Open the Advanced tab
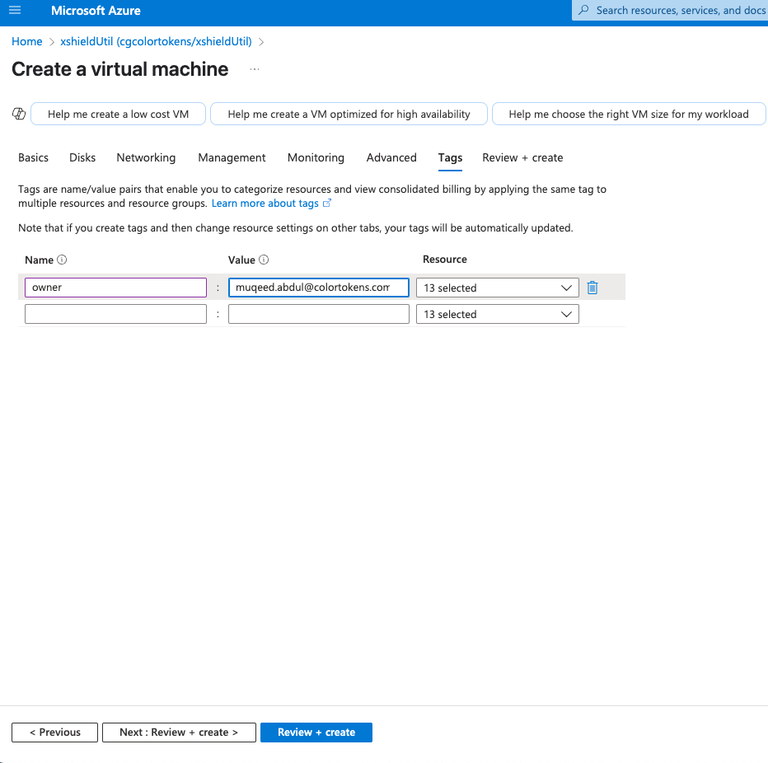 point(391,157)
